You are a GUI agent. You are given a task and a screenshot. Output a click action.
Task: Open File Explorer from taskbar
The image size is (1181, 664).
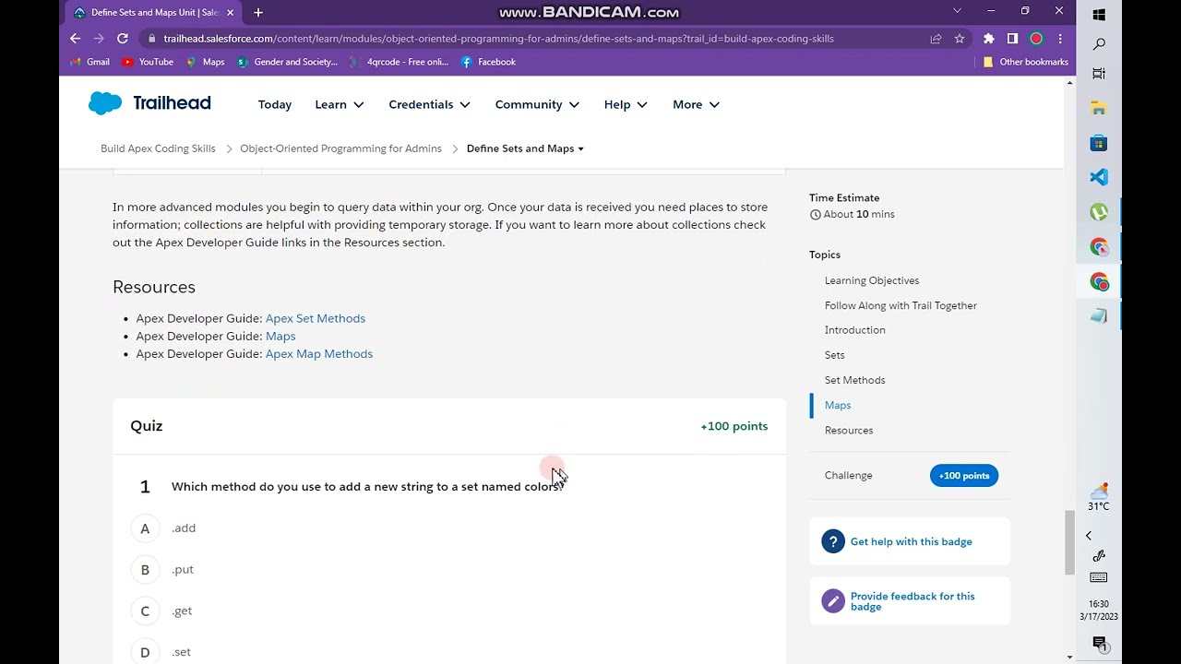[1098, 109]
